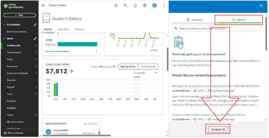Viewport: 269px width, 138px height.
Task: Click the + New button
Action: (19, 15)
